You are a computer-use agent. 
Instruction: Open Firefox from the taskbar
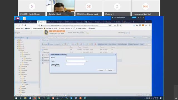click(34, 98)
